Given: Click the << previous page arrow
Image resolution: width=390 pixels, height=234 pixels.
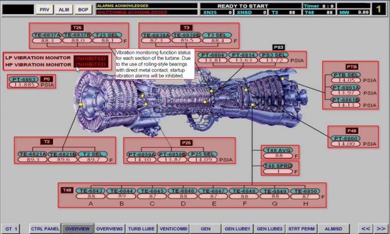Looking at the screenshot, I should point(366,229).
